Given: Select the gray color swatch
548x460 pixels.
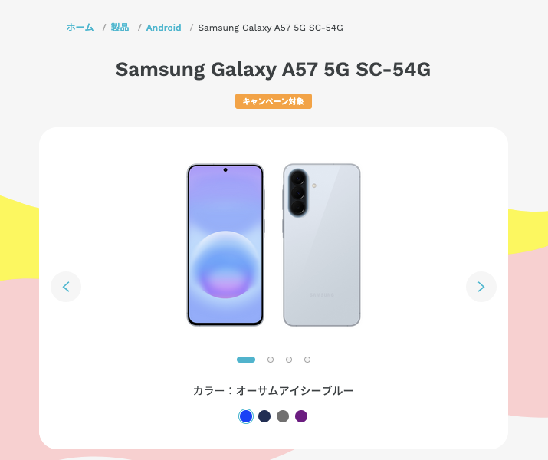Looking at the screenshot, I should 283,416.
